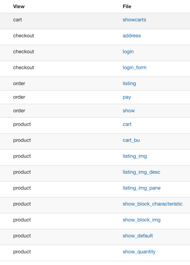
Task: Open the pay file link
Action: [x=127, y=98]
